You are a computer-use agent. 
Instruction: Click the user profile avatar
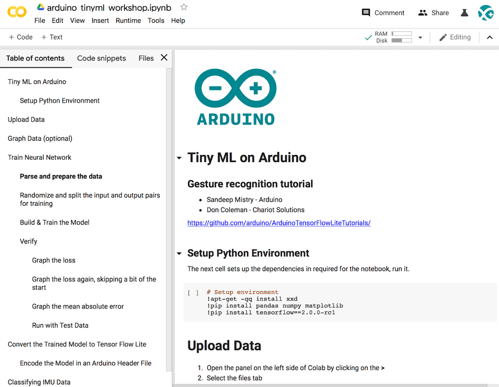(x=486, y=12)
